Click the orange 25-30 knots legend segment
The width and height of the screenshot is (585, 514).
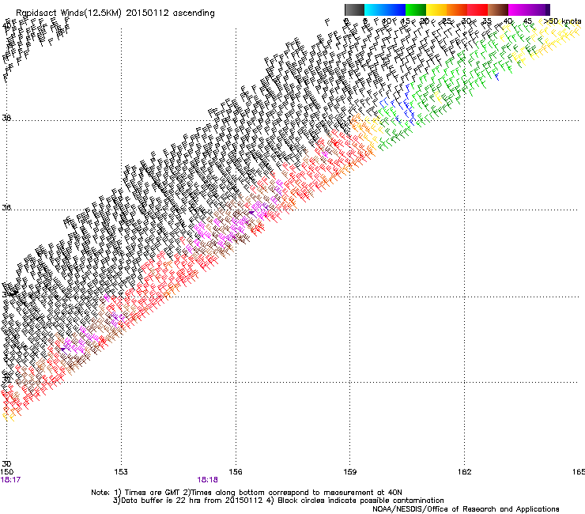[457, 9]
